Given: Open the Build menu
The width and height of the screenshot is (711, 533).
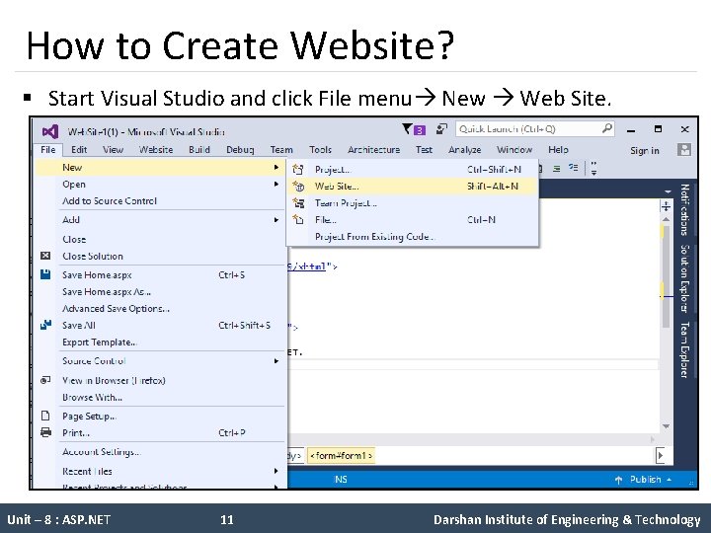Looking at the screenshot, I should pyautogui.click(x=199, y=150).
